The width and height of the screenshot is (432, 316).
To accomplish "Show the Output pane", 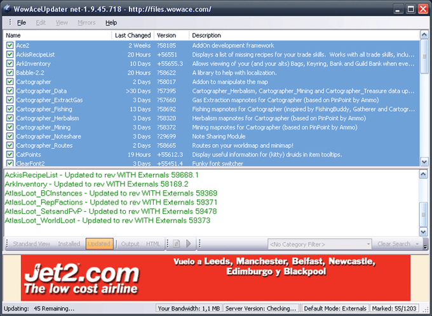I will click(130, 244).
